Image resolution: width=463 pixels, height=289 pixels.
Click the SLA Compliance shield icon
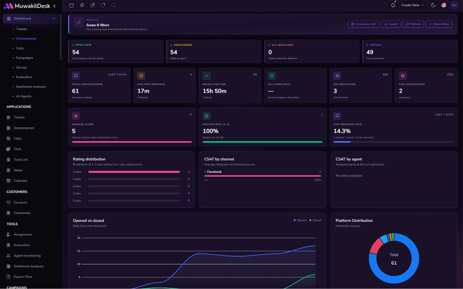pos(272,76)
